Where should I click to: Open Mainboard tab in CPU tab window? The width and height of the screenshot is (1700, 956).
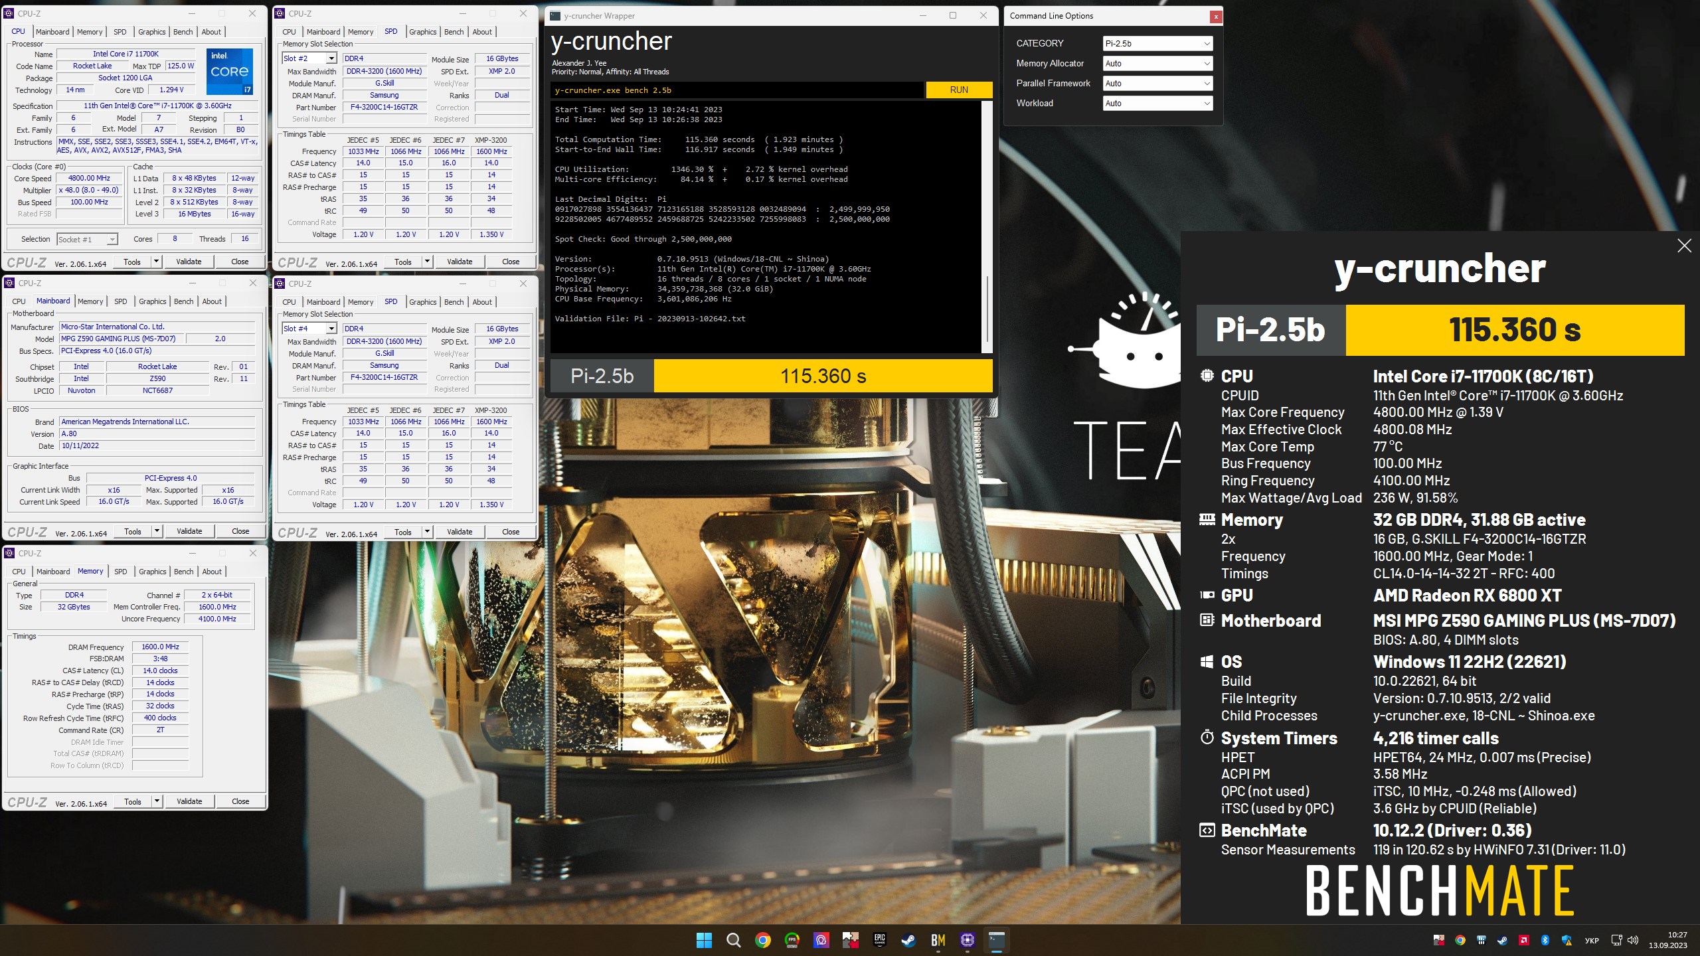(x=52, y=32)
